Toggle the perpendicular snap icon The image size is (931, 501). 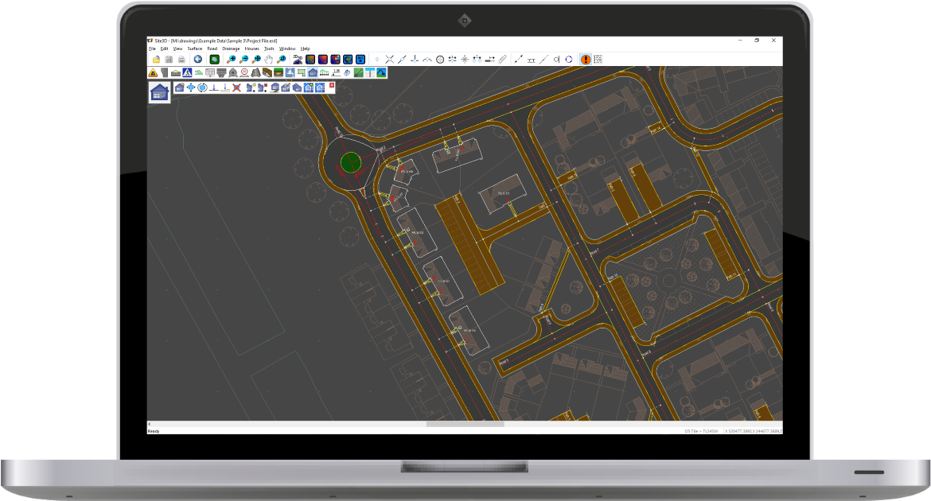pos(415,60)
